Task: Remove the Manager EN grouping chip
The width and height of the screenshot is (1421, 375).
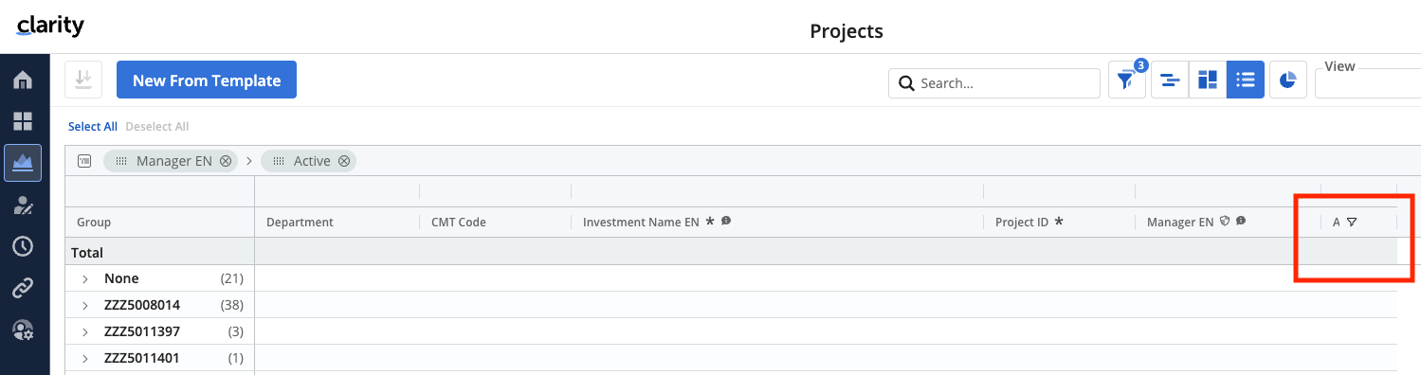Action: click(226, 161)
